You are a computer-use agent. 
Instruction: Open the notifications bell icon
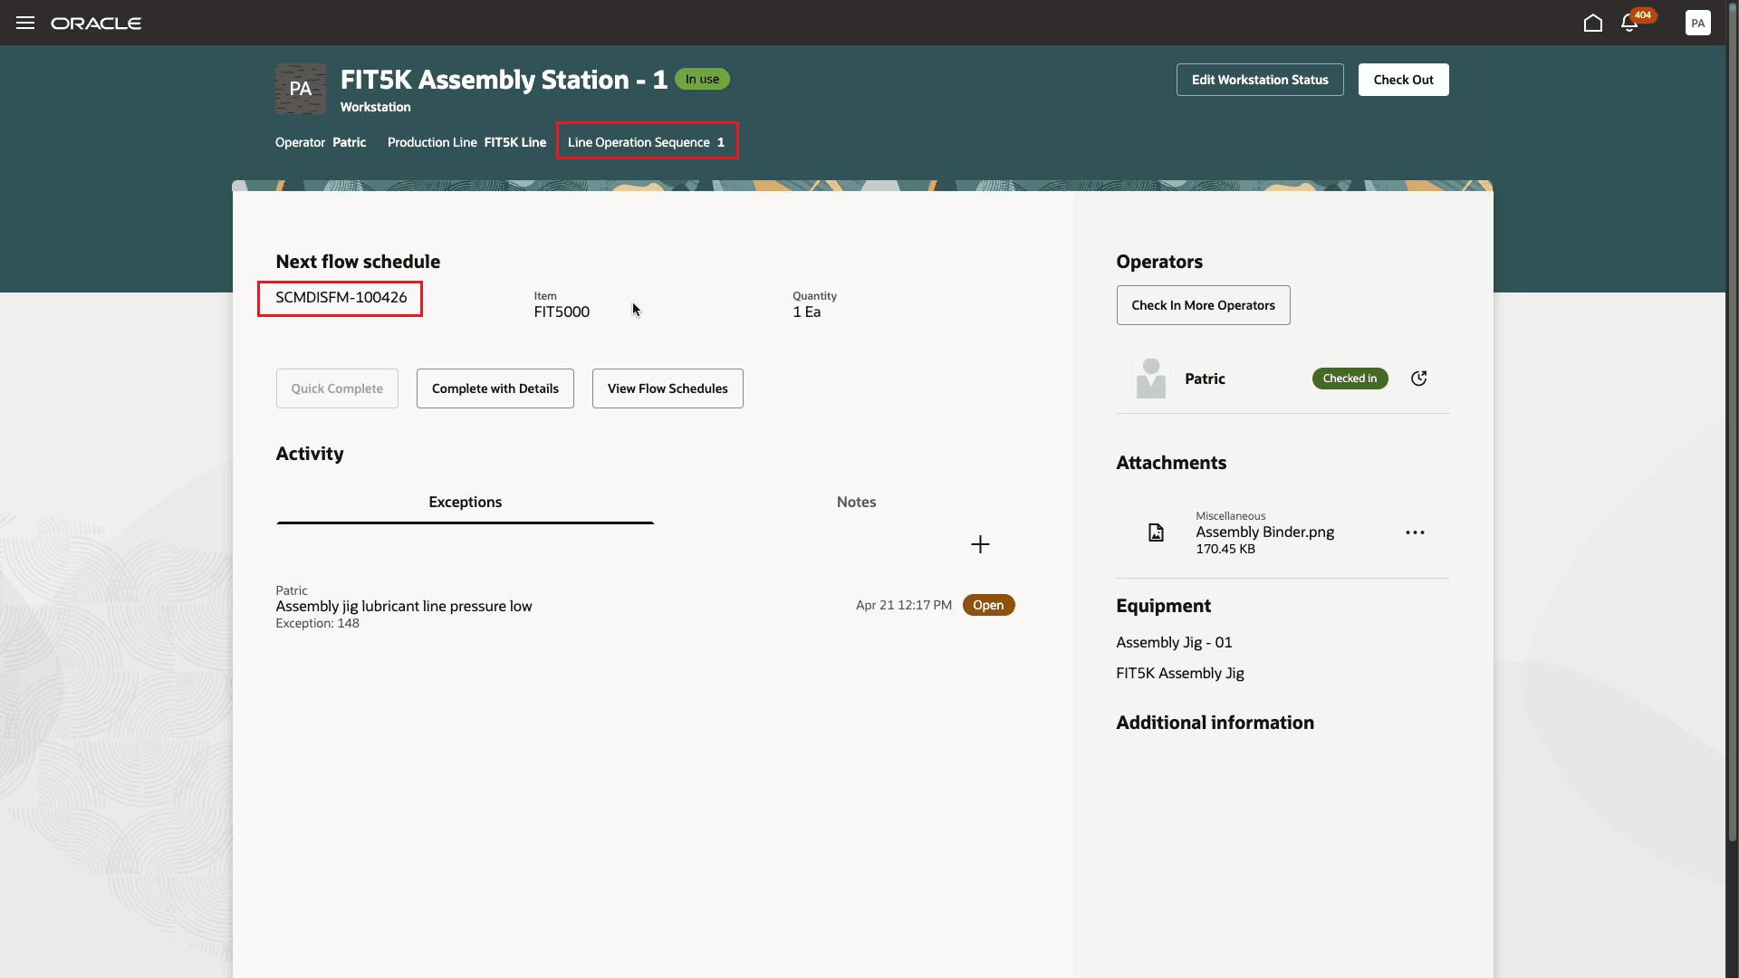pos(1629,24)
